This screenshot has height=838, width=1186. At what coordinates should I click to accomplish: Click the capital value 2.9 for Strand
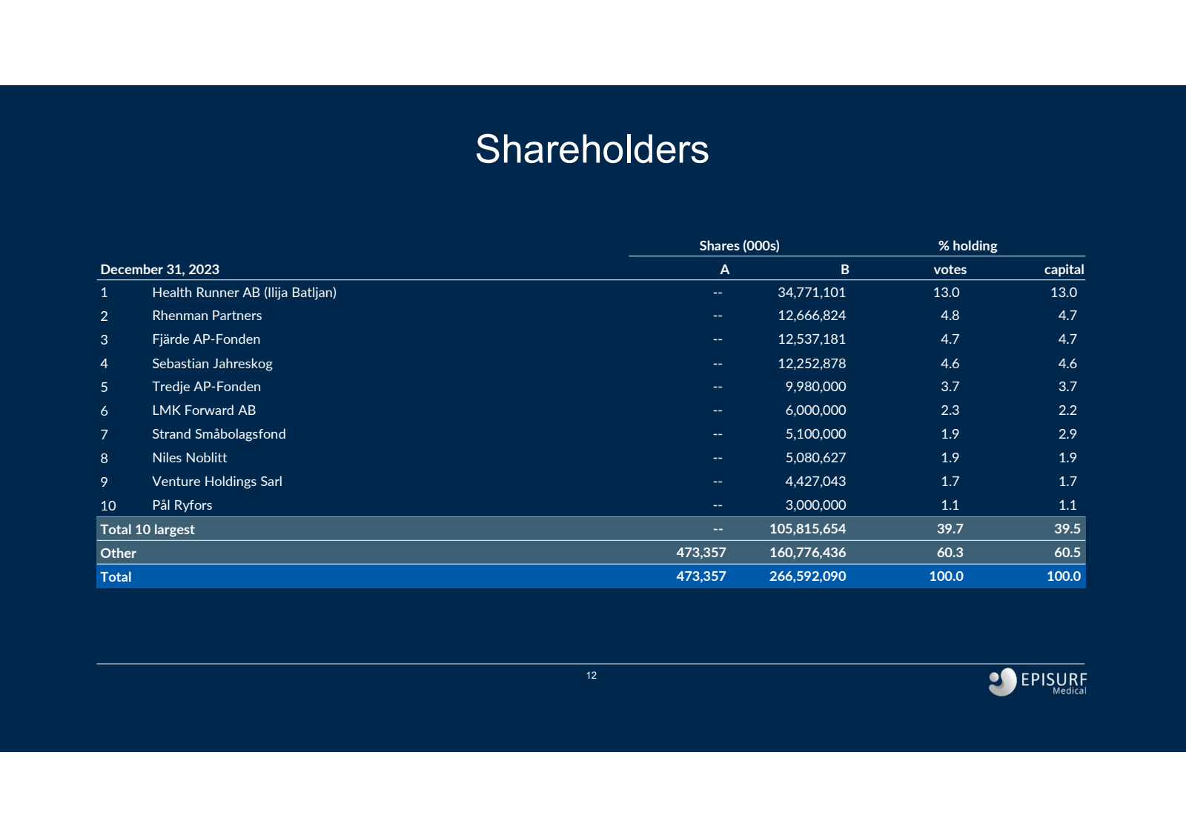click(1067, 433)
